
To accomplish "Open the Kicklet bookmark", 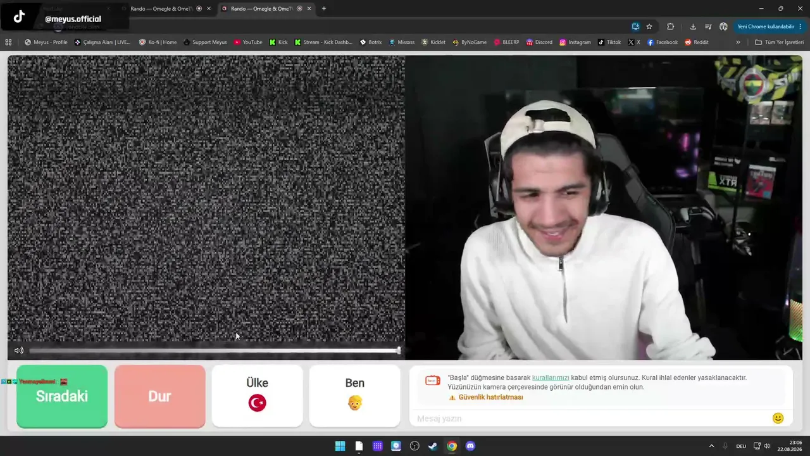I will click(x=433, y=42).
